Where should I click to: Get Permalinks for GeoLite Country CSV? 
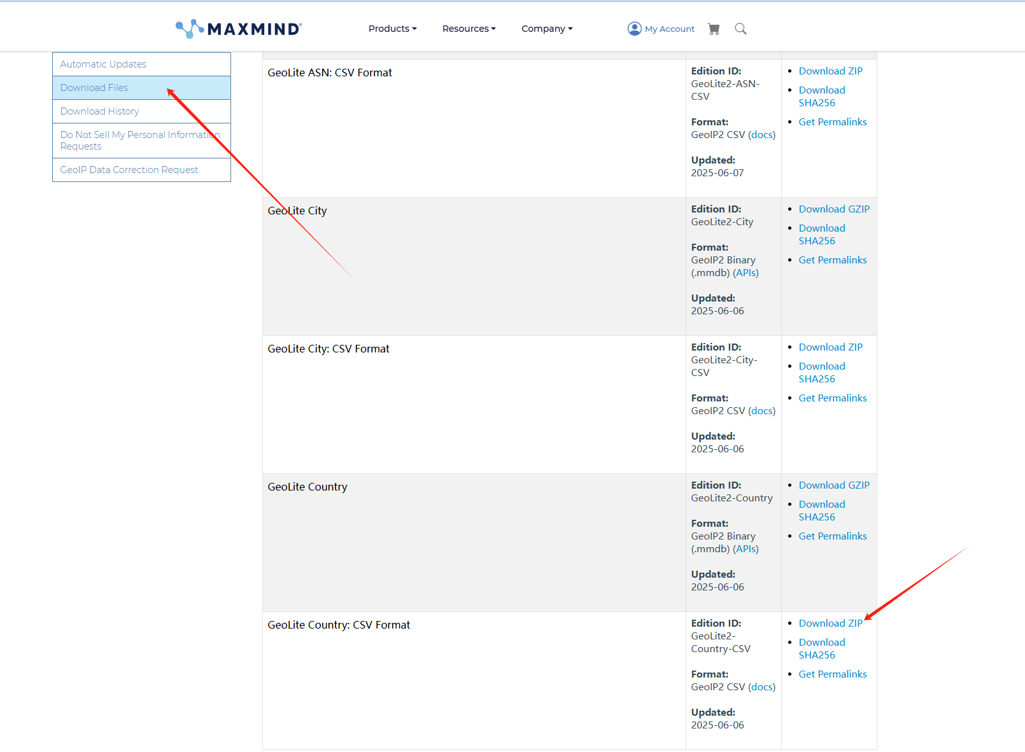pyautogui.click(x=833, y=674)
